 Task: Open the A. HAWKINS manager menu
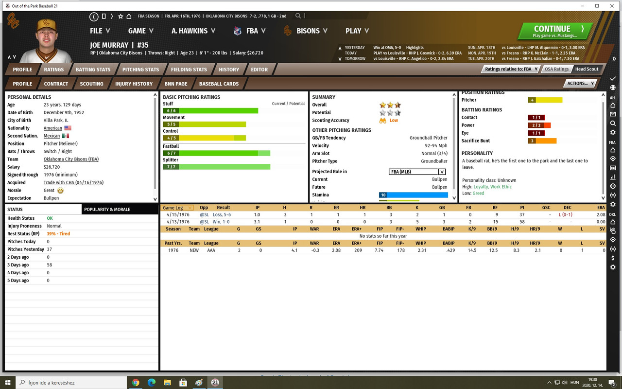193,31
